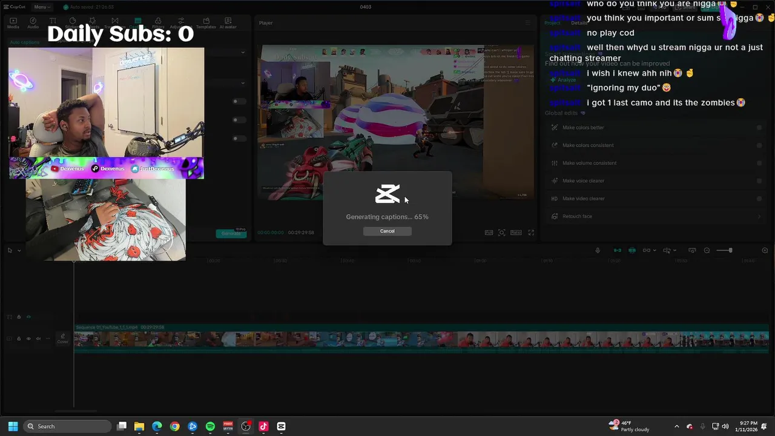Open the AI avatar panel
This screenshot has height=436, width=775.
pyautogui.click(x=228, y=23)
